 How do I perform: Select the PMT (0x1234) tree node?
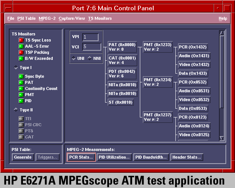coord(157,82)
